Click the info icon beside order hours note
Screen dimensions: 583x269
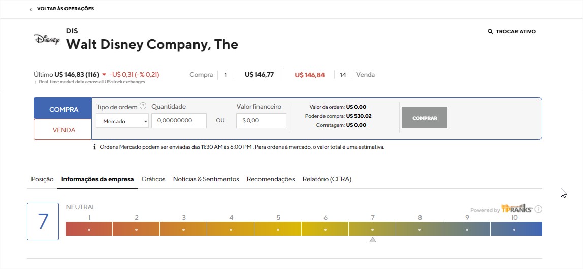95,147
